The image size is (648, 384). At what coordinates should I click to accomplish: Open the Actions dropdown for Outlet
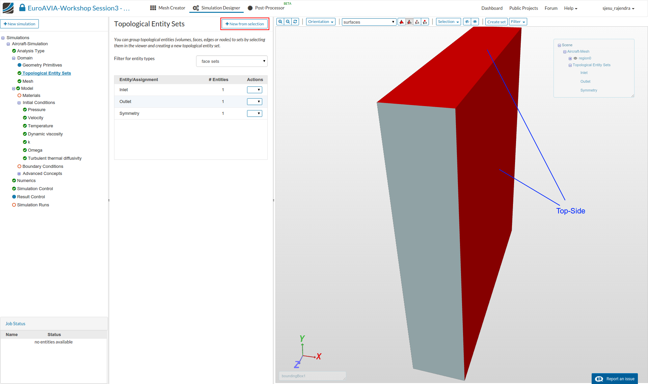254,102
